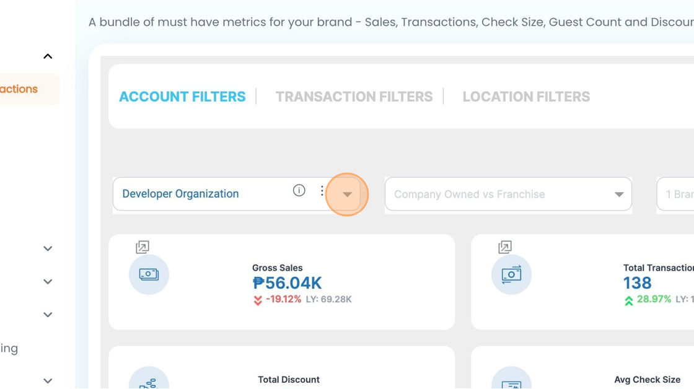The image size is (694, 389).
Task: Click expand icon on Total Transactions card
Action: pos(505,247)
